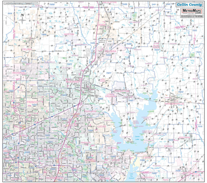Click the ALLEN city label
The height and width of the screenshot is (183, 207).
(73, 125)
